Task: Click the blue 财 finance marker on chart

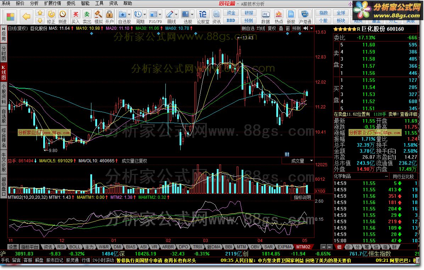Action: coord(287,154)
